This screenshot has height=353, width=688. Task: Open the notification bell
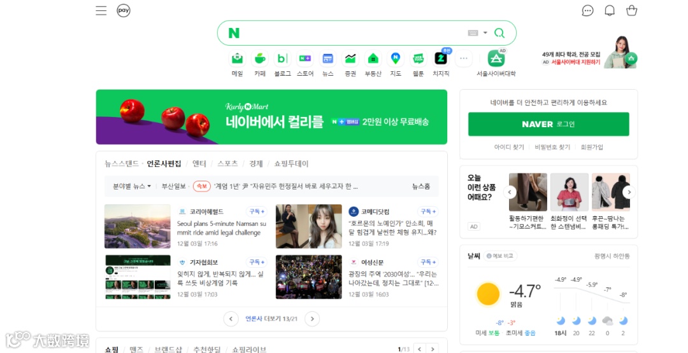click(610, 11)
